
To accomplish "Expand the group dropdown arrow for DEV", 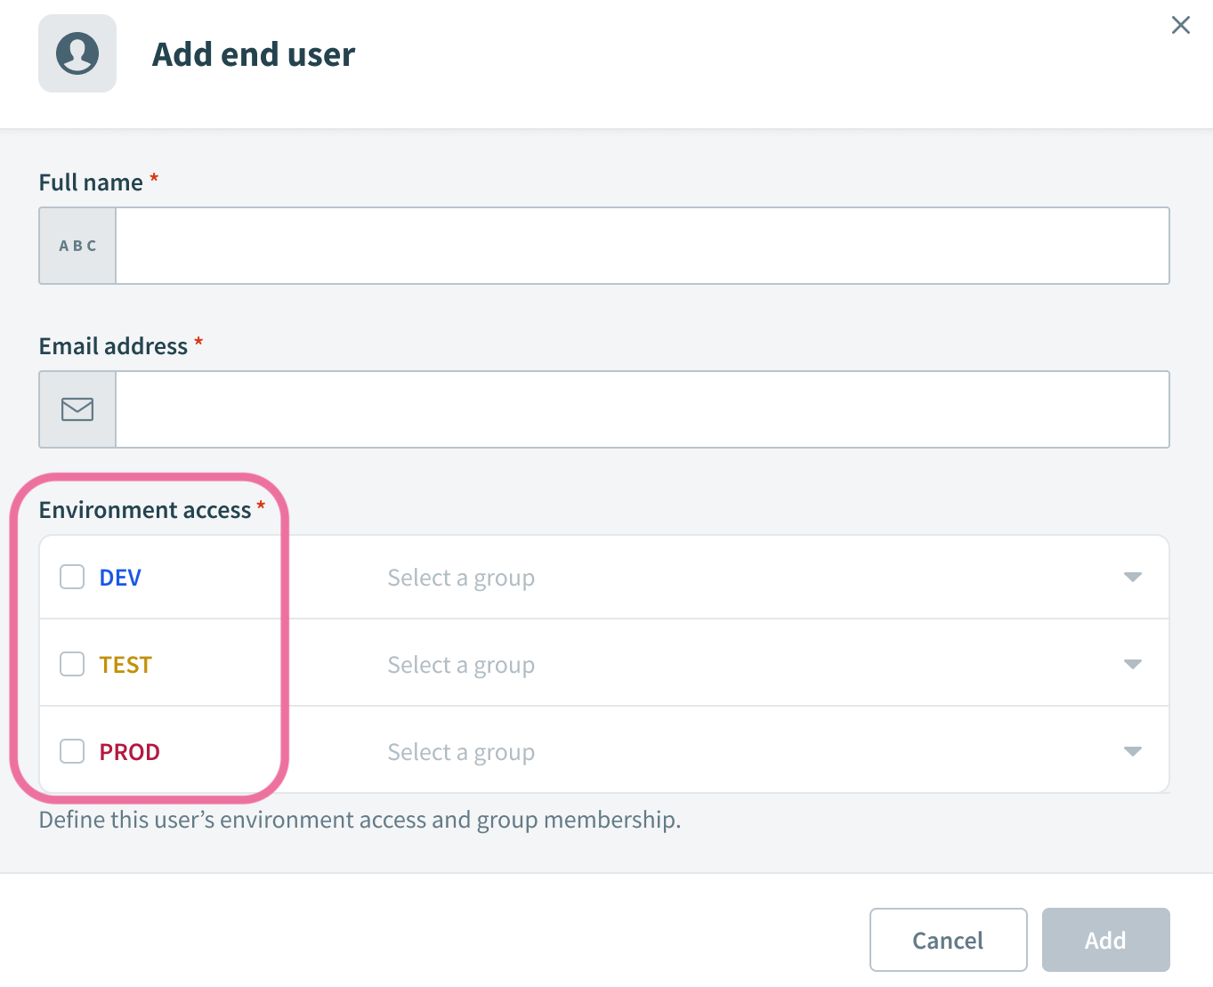I will pos(1132,577).
